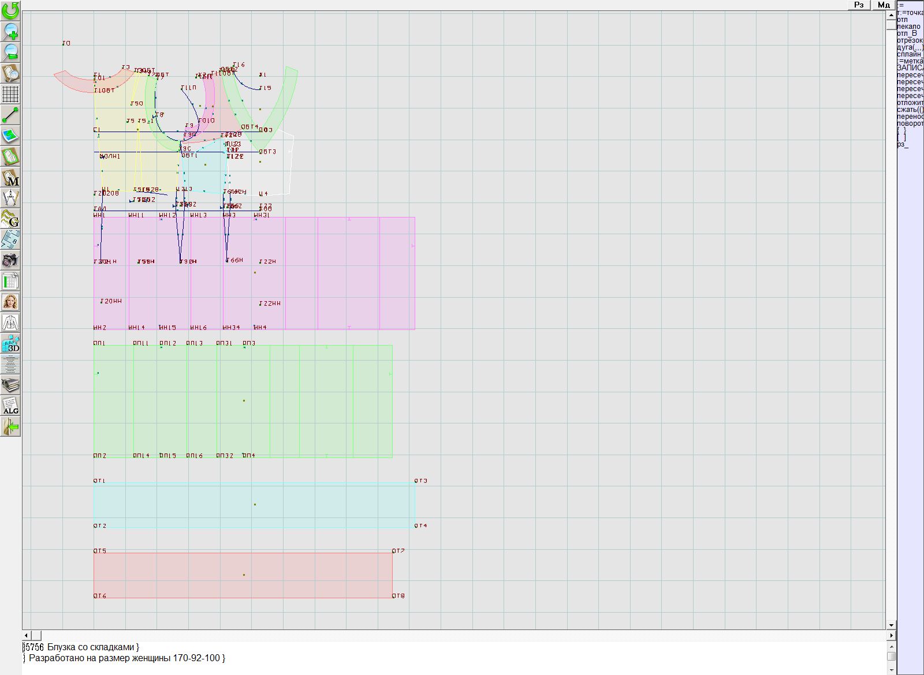Click the Рз button

point(859,5)
